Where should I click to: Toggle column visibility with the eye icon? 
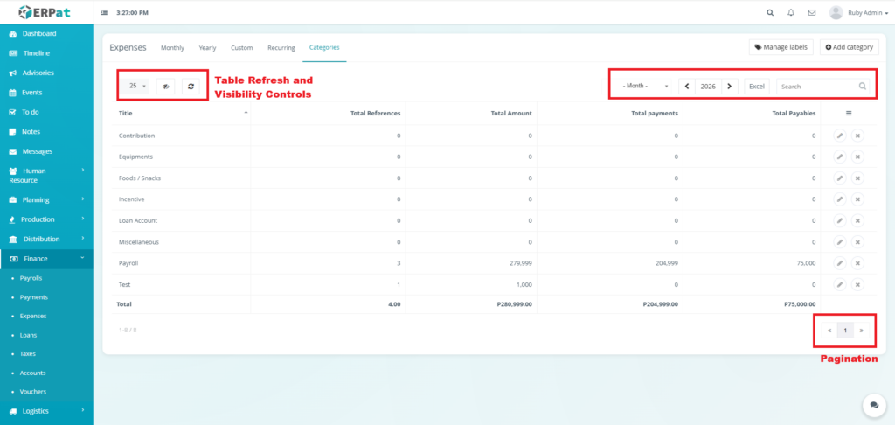[x=166, y=86]
